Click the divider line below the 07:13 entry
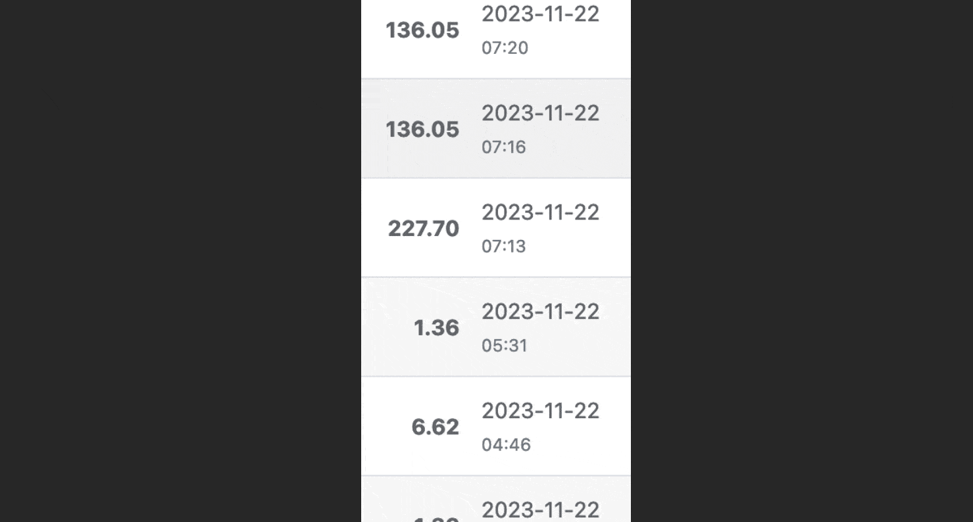 pyautogui.click(x=496, y=277)
